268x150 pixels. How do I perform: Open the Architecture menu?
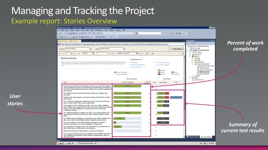[x=99, y=30]
